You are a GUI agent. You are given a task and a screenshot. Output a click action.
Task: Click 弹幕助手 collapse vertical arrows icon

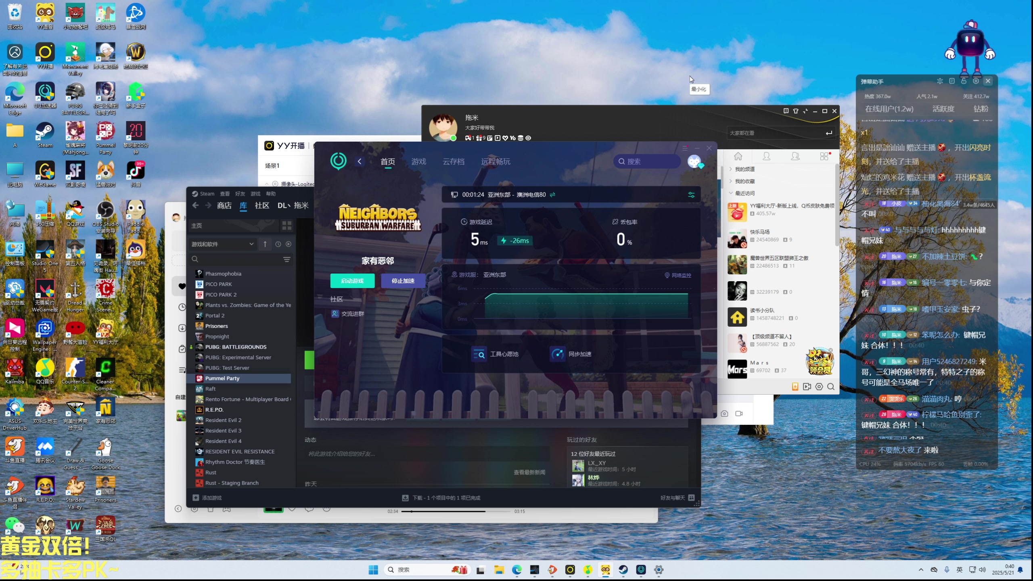[940, 81]
